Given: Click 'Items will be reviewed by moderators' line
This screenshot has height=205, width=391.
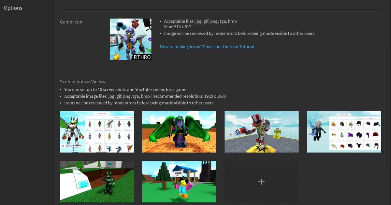Looking at the screenshot, I should [x=139, y=103].
